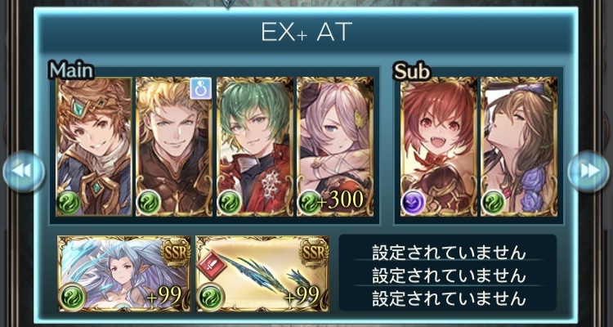Tap third 設定されていません slot
Viewport: 613px width, 327px height.
pos(448,299)
